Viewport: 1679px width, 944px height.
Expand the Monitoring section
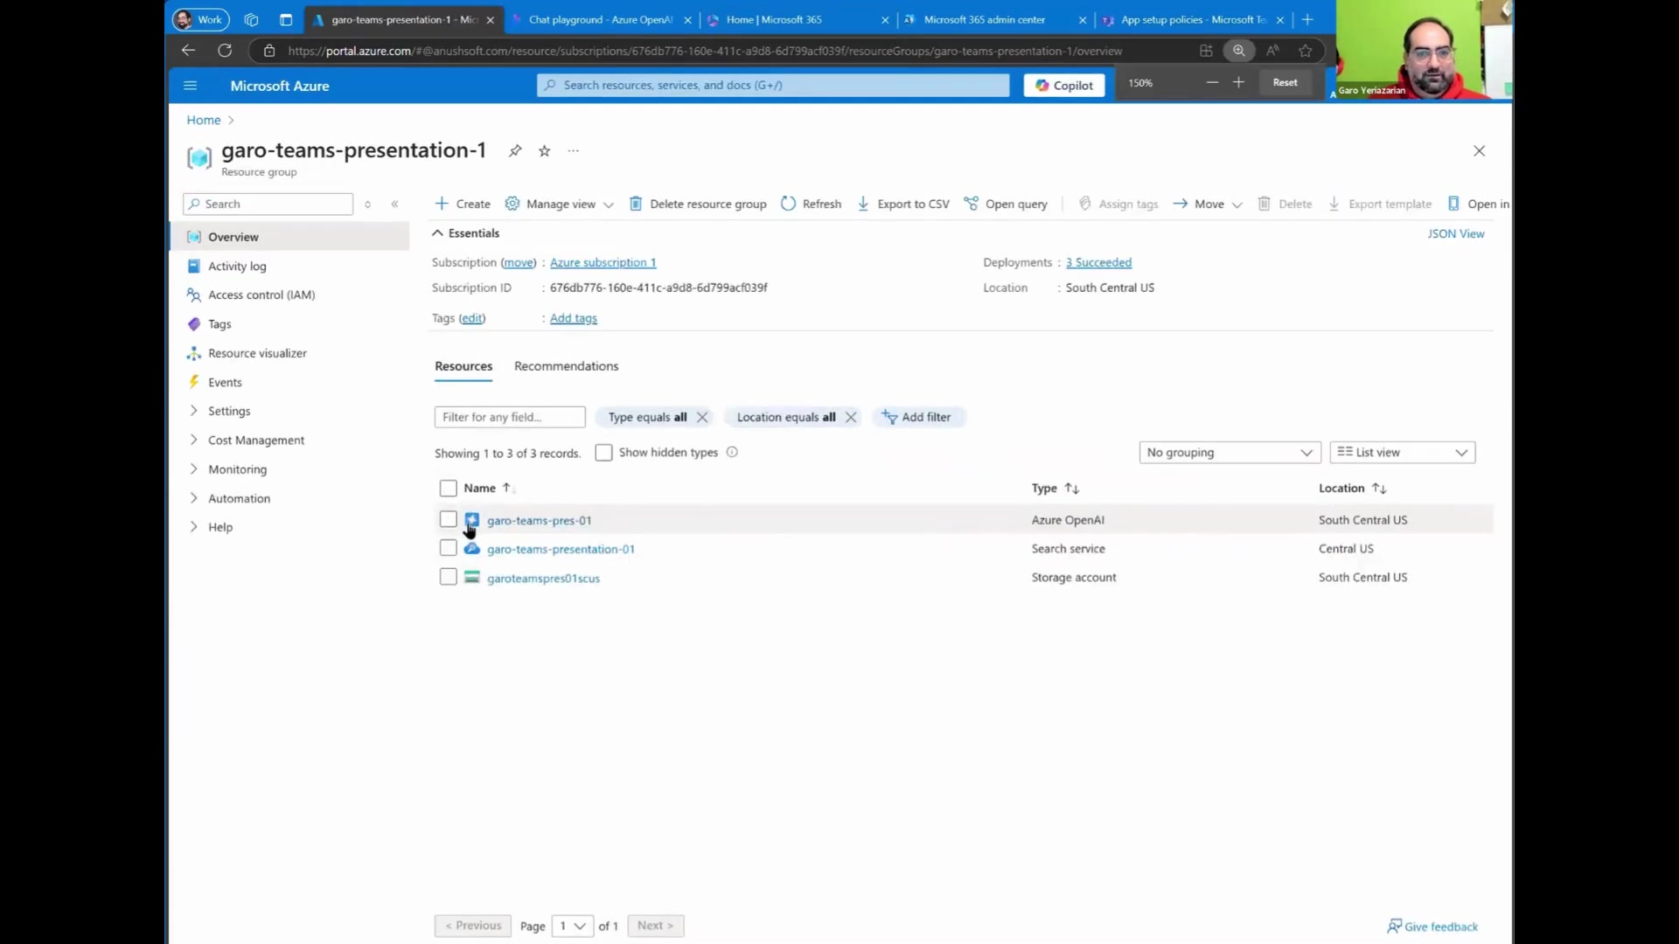(x=237, y=469)
